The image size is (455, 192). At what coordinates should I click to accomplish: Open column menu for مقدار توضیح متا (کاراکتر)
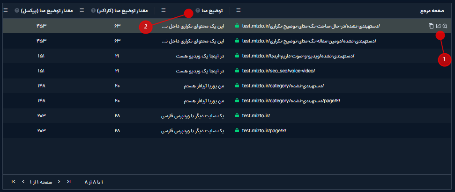click(82, 10)
